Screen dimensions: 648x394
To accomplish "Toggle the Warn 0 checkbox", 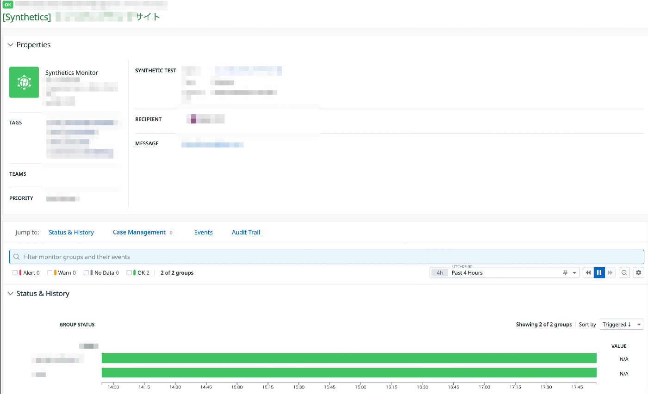I will [50, 273].
